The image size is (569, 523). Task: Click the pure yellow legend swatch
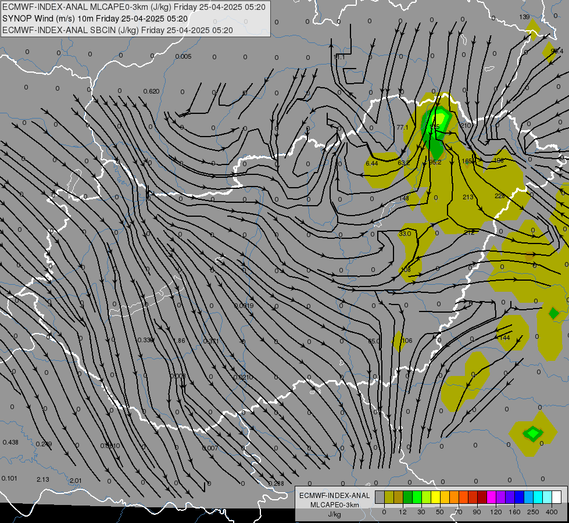click(435, 497)
